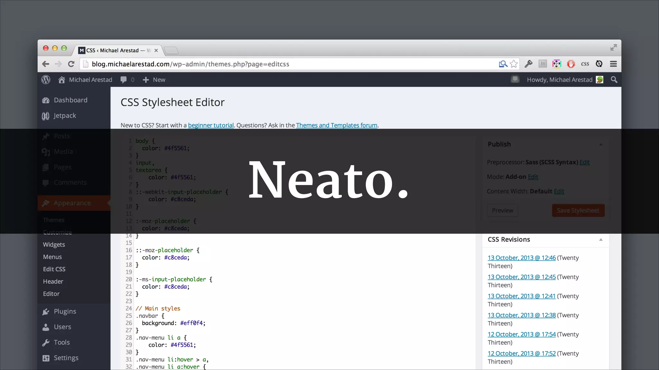
Task: Close the CSS browser tab
Action: tap(156, 50)
